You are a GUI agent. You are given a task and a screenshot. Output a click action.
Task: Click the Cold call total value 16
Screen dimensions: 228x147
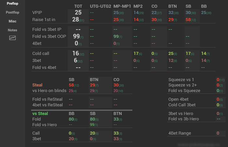pyautogui.click(x=76, y=53)
